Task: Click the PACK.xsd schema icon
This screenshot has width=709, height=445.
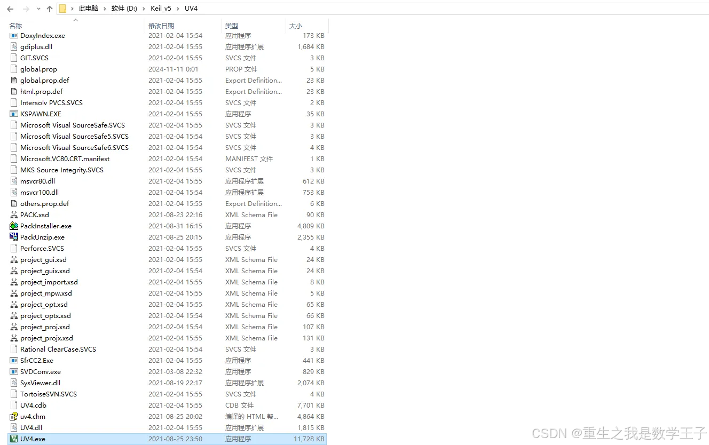Action: pos(14,214)
